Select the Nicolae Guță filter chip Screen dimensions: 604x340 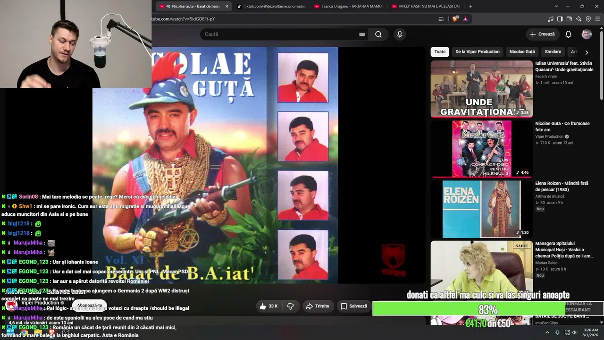(x=522, y=52)
